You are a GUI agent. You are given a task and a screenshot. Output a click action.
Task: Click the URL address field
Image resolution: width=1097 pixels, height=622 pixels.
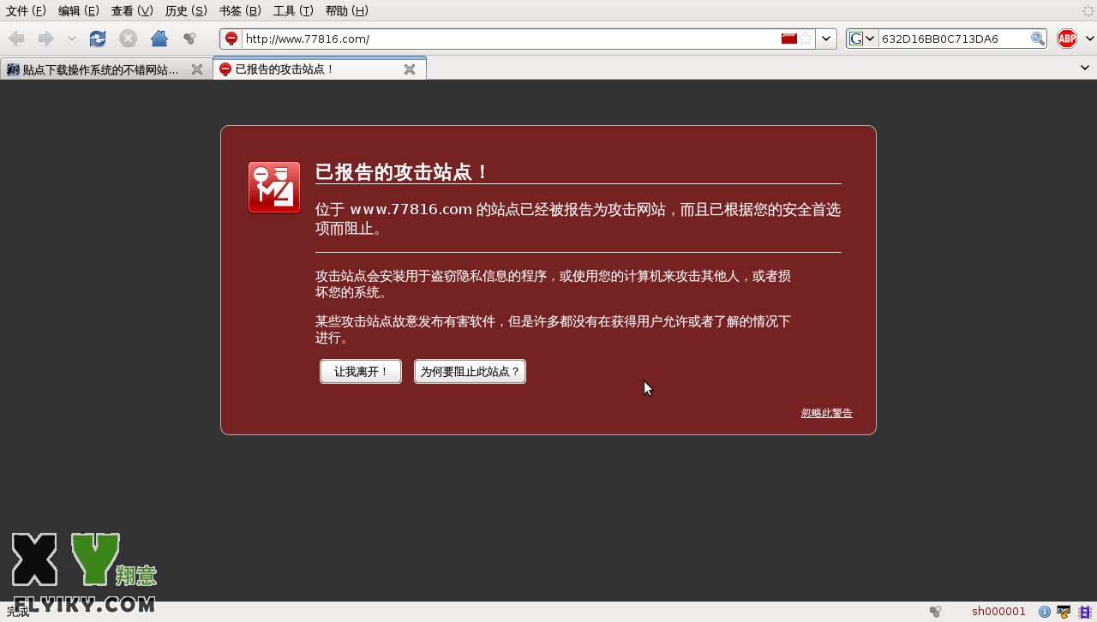coord(506,39)
